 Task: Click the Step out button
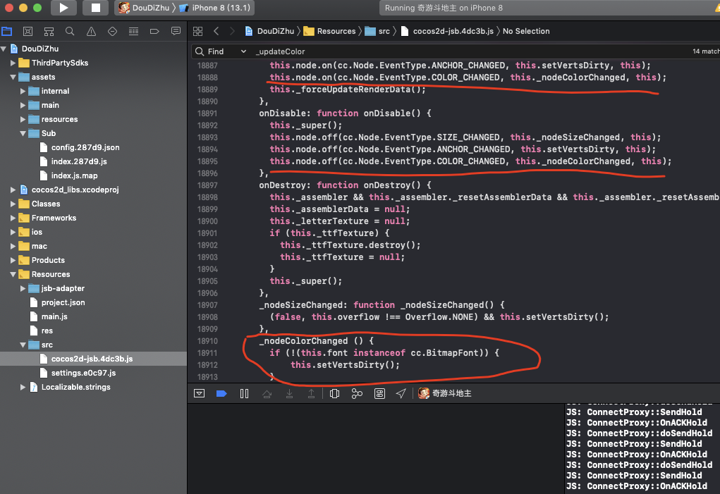pyautogui.click(x=311, y=393)
